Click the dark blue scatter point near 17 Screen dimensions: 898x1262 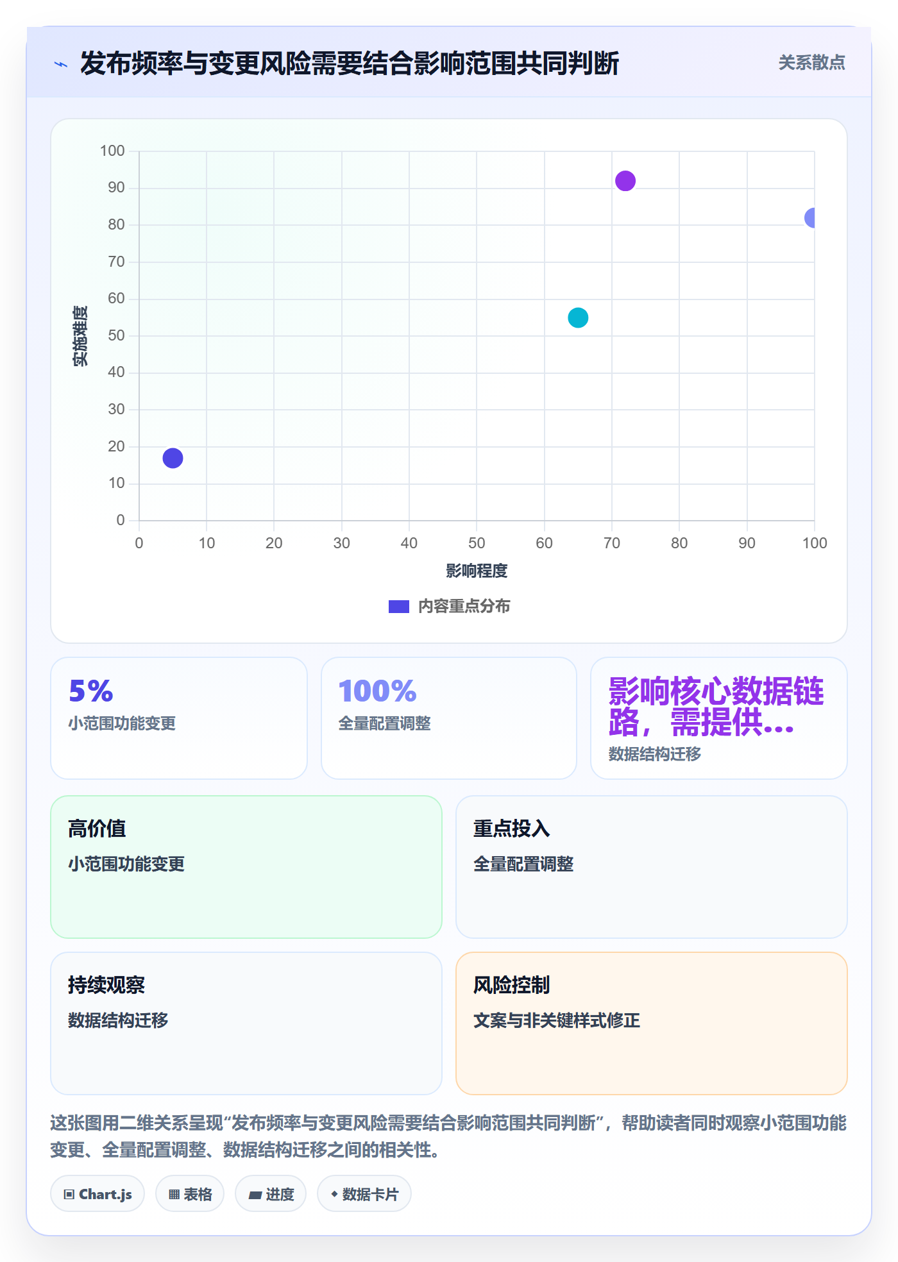173,458
